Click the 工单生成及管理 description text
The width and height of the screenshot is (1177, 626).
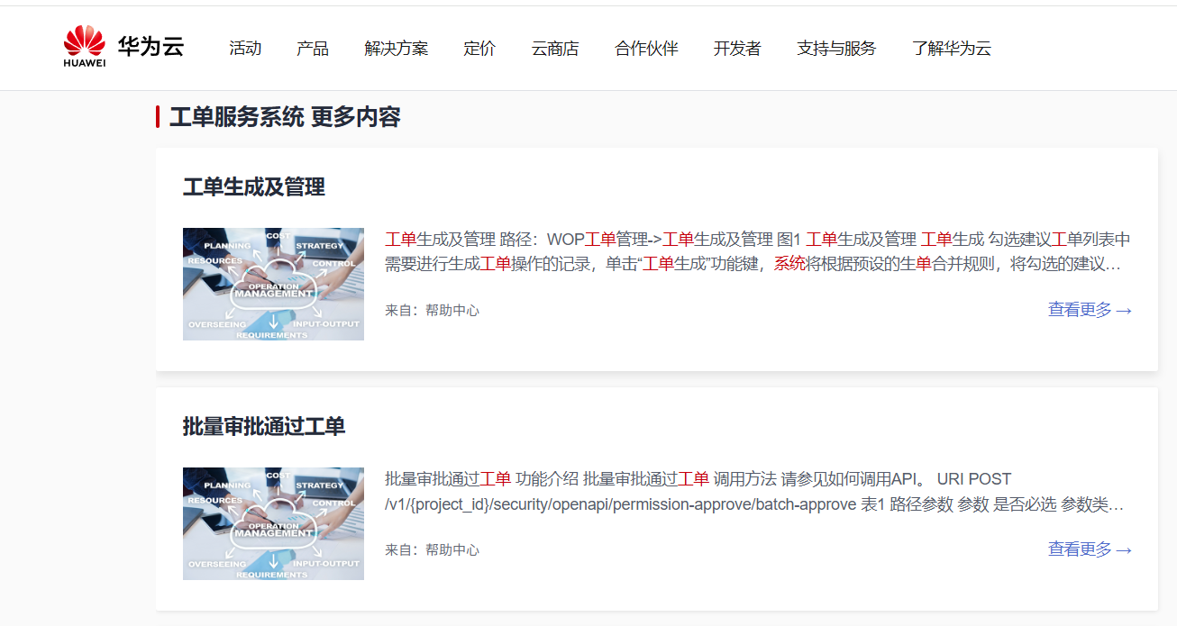click(758, 252)
